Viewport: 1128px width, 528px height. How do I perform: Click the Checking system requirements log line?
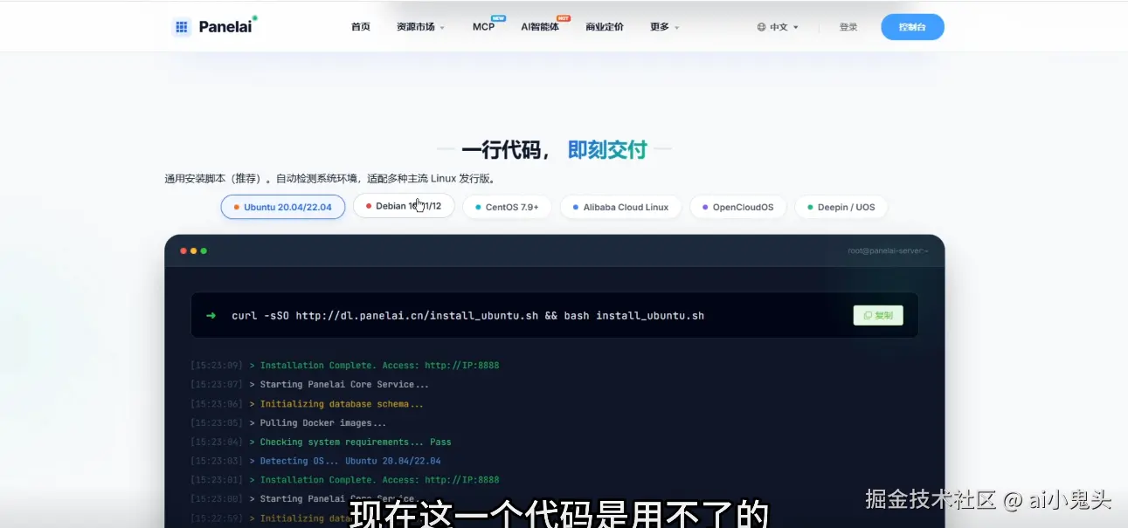pos(321,442)
